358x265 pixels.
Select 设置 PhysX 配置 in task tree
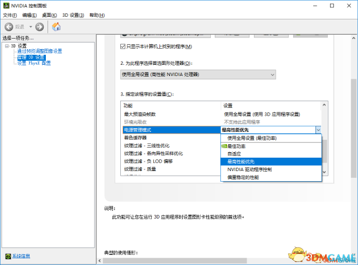(34, 63)
